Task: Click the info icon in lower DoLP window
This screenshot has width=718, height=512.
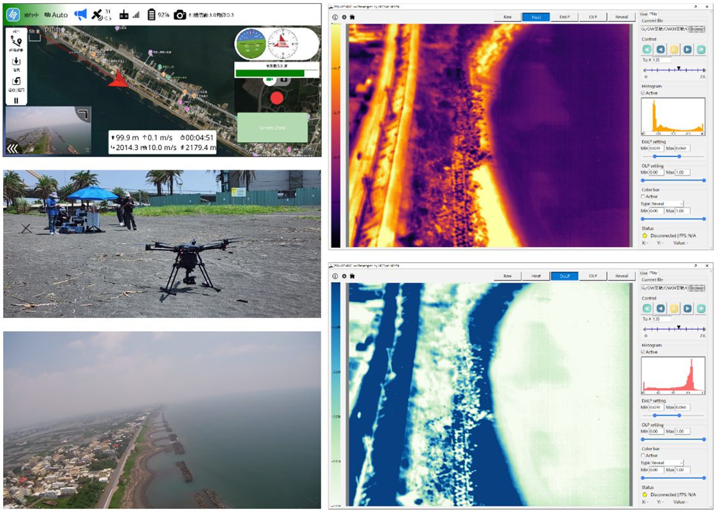Action: (x=336, y=276)
